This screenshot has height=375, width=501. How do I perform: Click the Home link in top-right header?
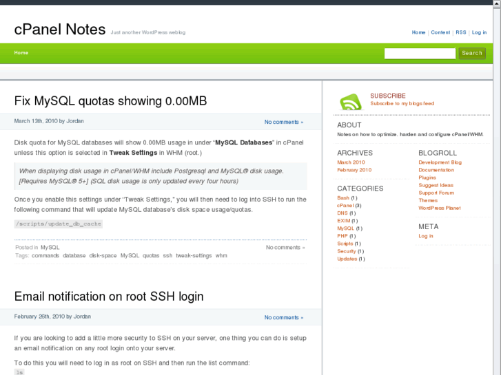[418, 32]
